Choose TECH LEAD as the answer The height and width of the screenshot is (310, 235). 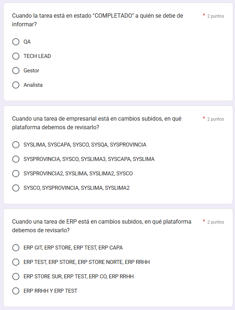[16, 56]
